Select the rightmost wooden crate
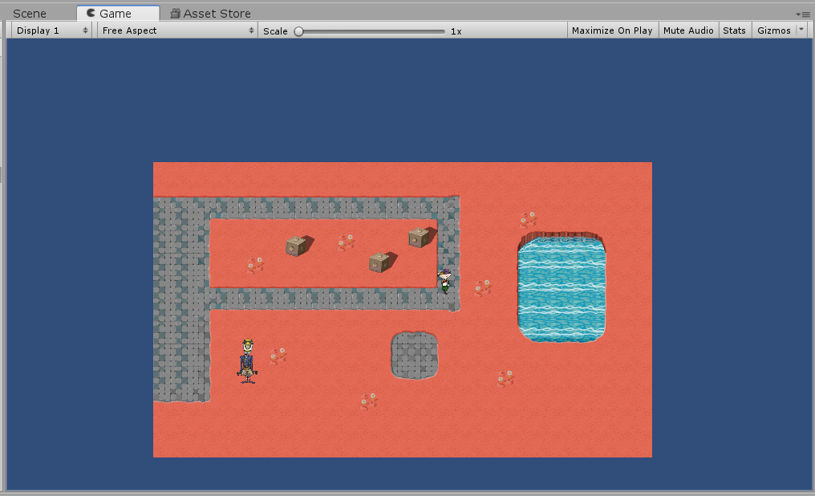This screenshot has height=496, width=815. pyautogui.click(x=419, y=237)
